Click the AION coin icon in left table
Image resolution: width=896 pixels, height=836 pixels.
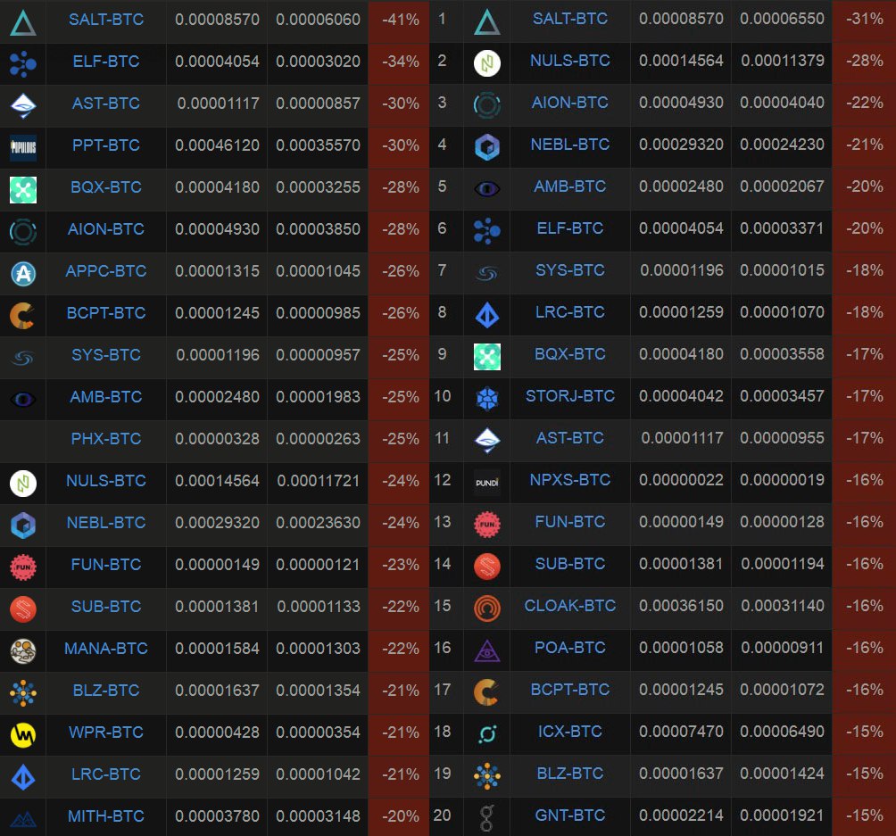[x=23, y=231]
